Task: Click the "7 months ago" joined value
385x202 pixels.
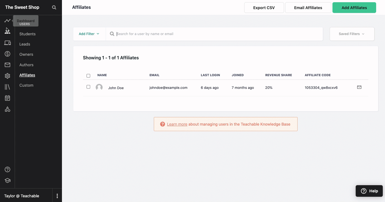Action: 243,87
